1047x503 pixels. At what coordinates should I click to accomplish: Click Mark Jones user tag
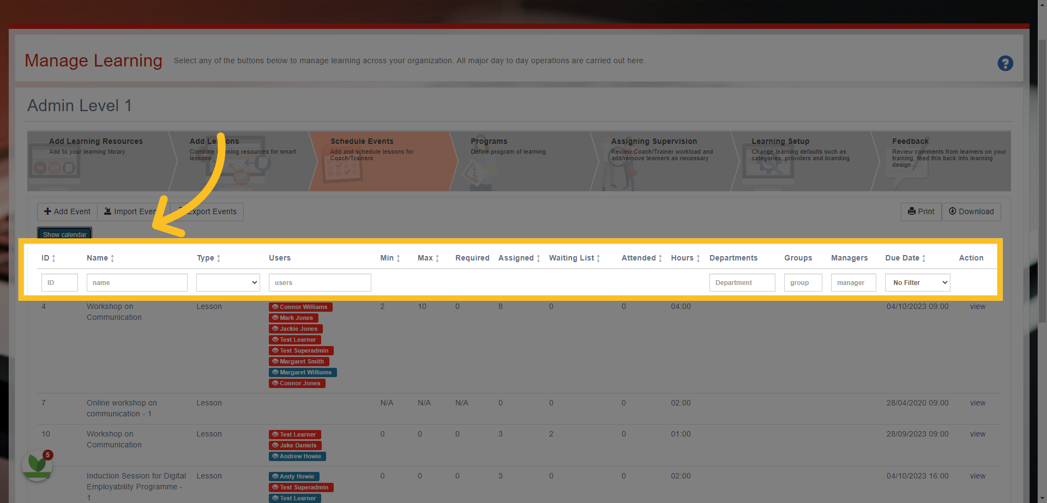[x=293, y=318]
